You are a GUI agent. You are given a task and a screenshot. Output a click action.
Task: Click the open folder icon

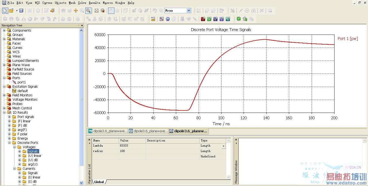(x=11, y=11)
